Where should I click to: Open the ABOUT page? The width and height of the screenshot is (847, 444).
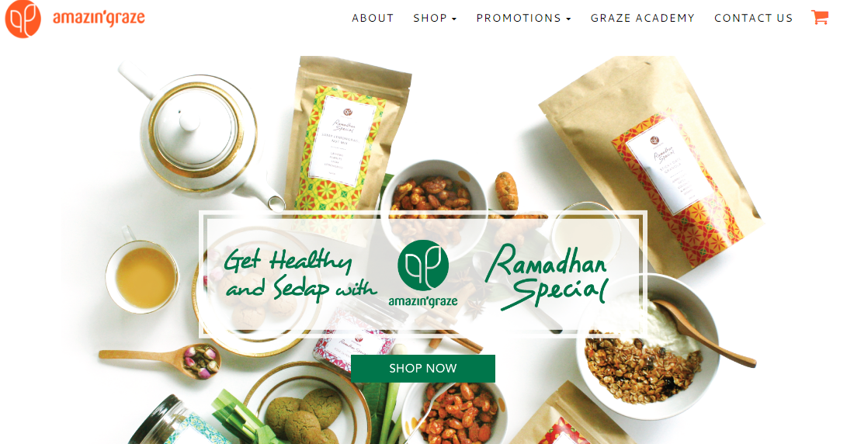(373, 18)
